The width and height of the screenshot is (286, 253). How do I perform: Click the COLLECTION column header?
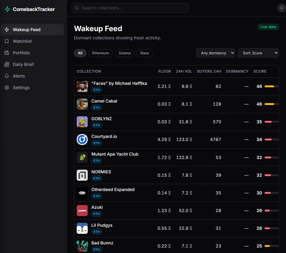89,71
